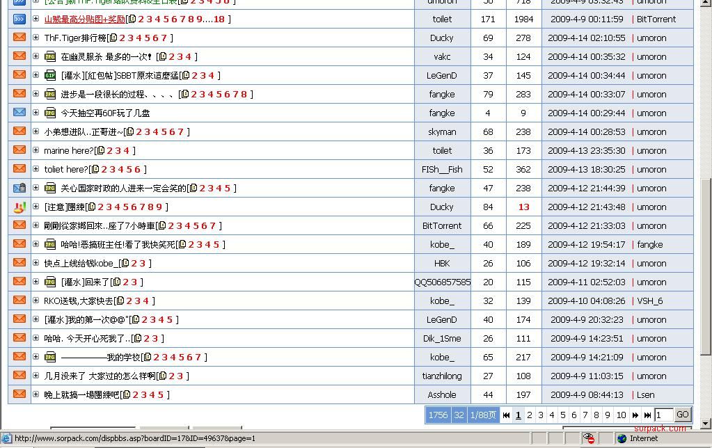
Task: Click locked envelope icon on '关心国家时政' row
Action: point(19,188)
